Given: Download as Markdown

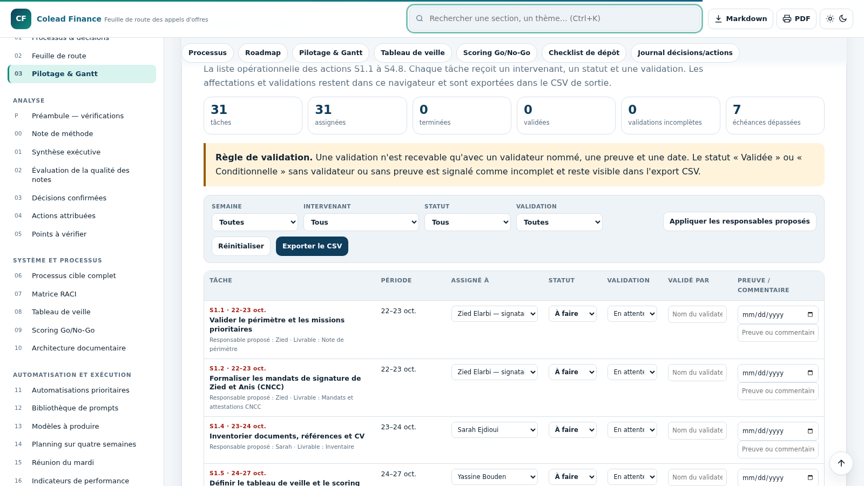Looking at the screenshot, I should point(740,18).
